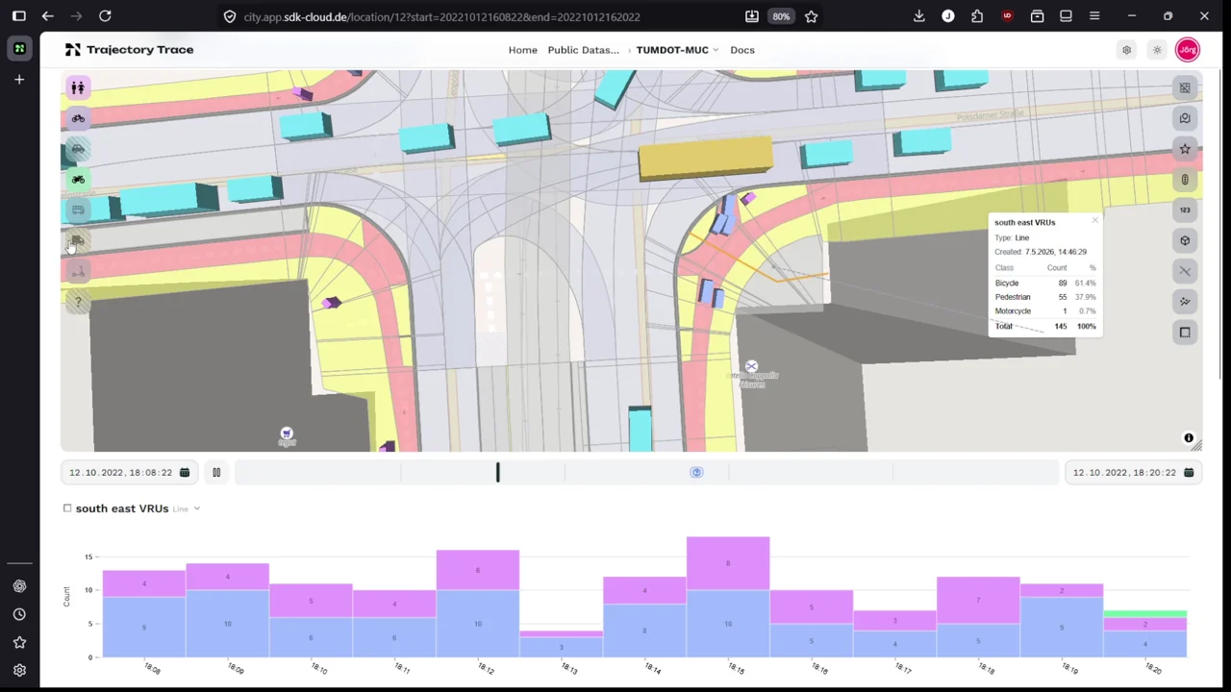Open the Docs menu item
Screen dimensions: 1231x692
tap(742, 50)
